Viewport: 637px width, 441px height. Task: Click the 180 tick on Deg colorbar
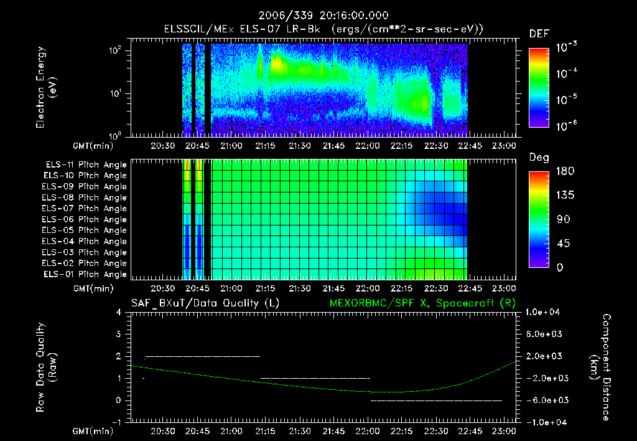coord(565,171)
